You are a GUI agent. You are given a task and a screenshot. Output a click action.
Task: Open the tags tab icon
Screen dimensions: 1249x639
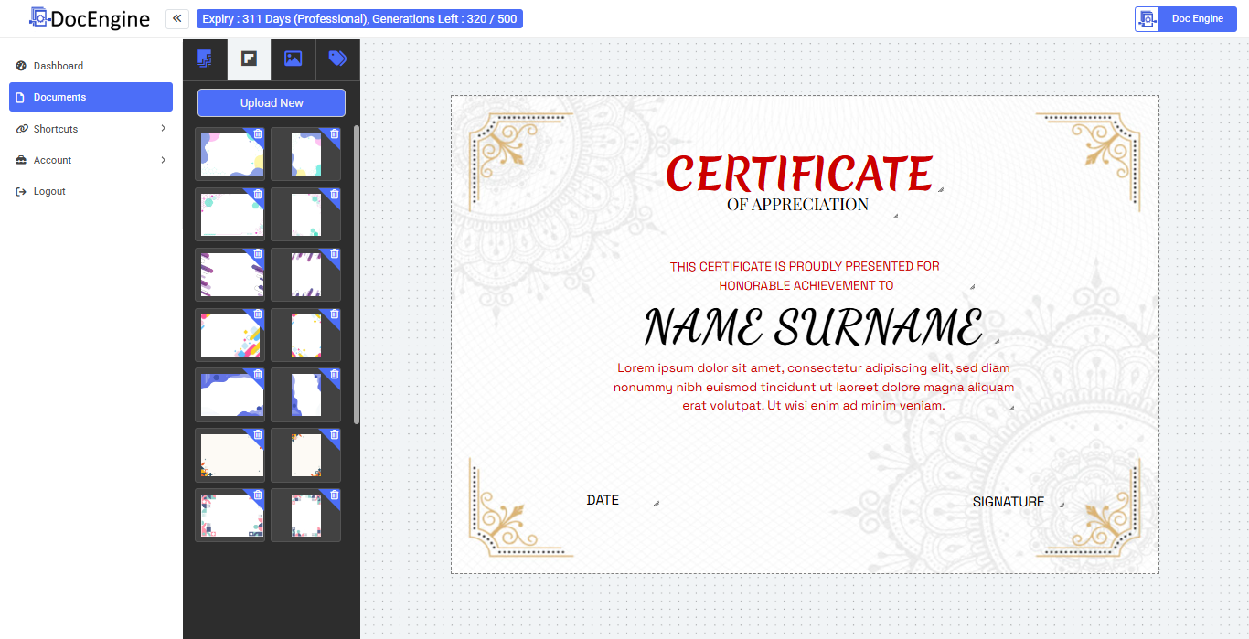337,59
